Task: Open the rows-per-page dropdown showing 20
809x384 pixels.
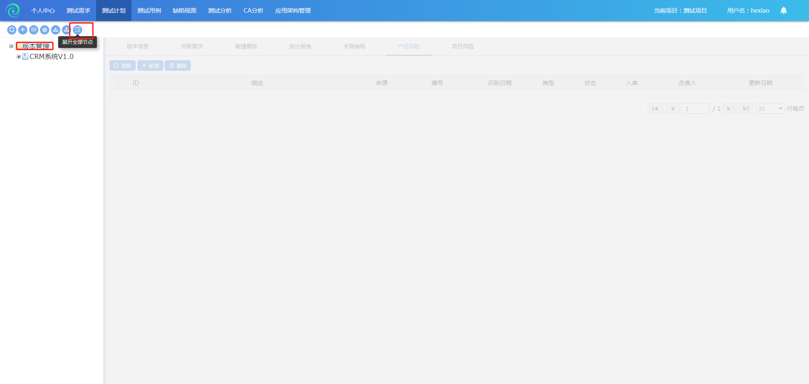Action: pos(770,109)
